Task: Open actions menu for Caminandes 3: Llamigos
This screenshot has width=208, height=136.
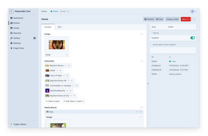Action: pos(73,86)
